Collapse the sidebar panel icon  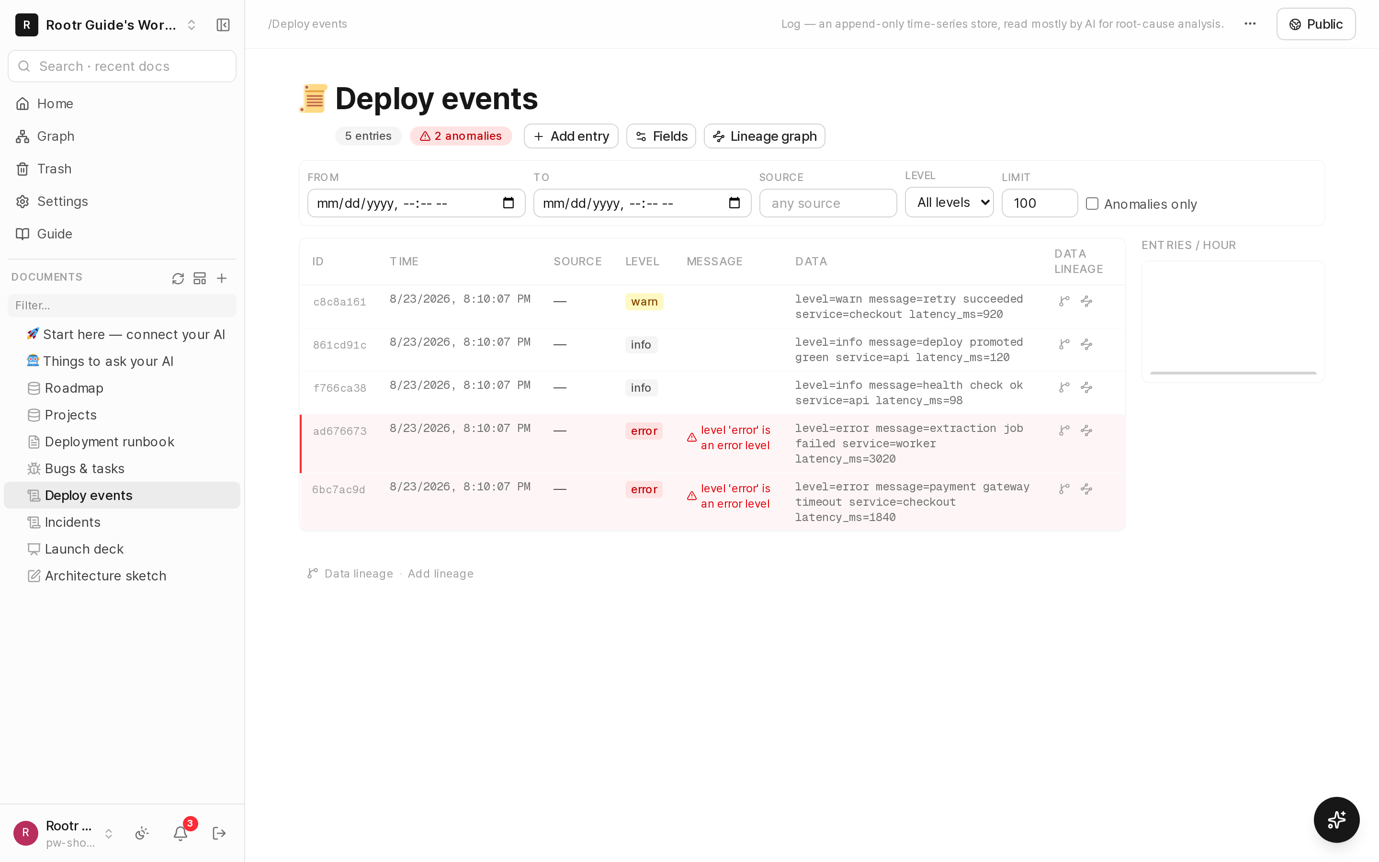point(223,24)
